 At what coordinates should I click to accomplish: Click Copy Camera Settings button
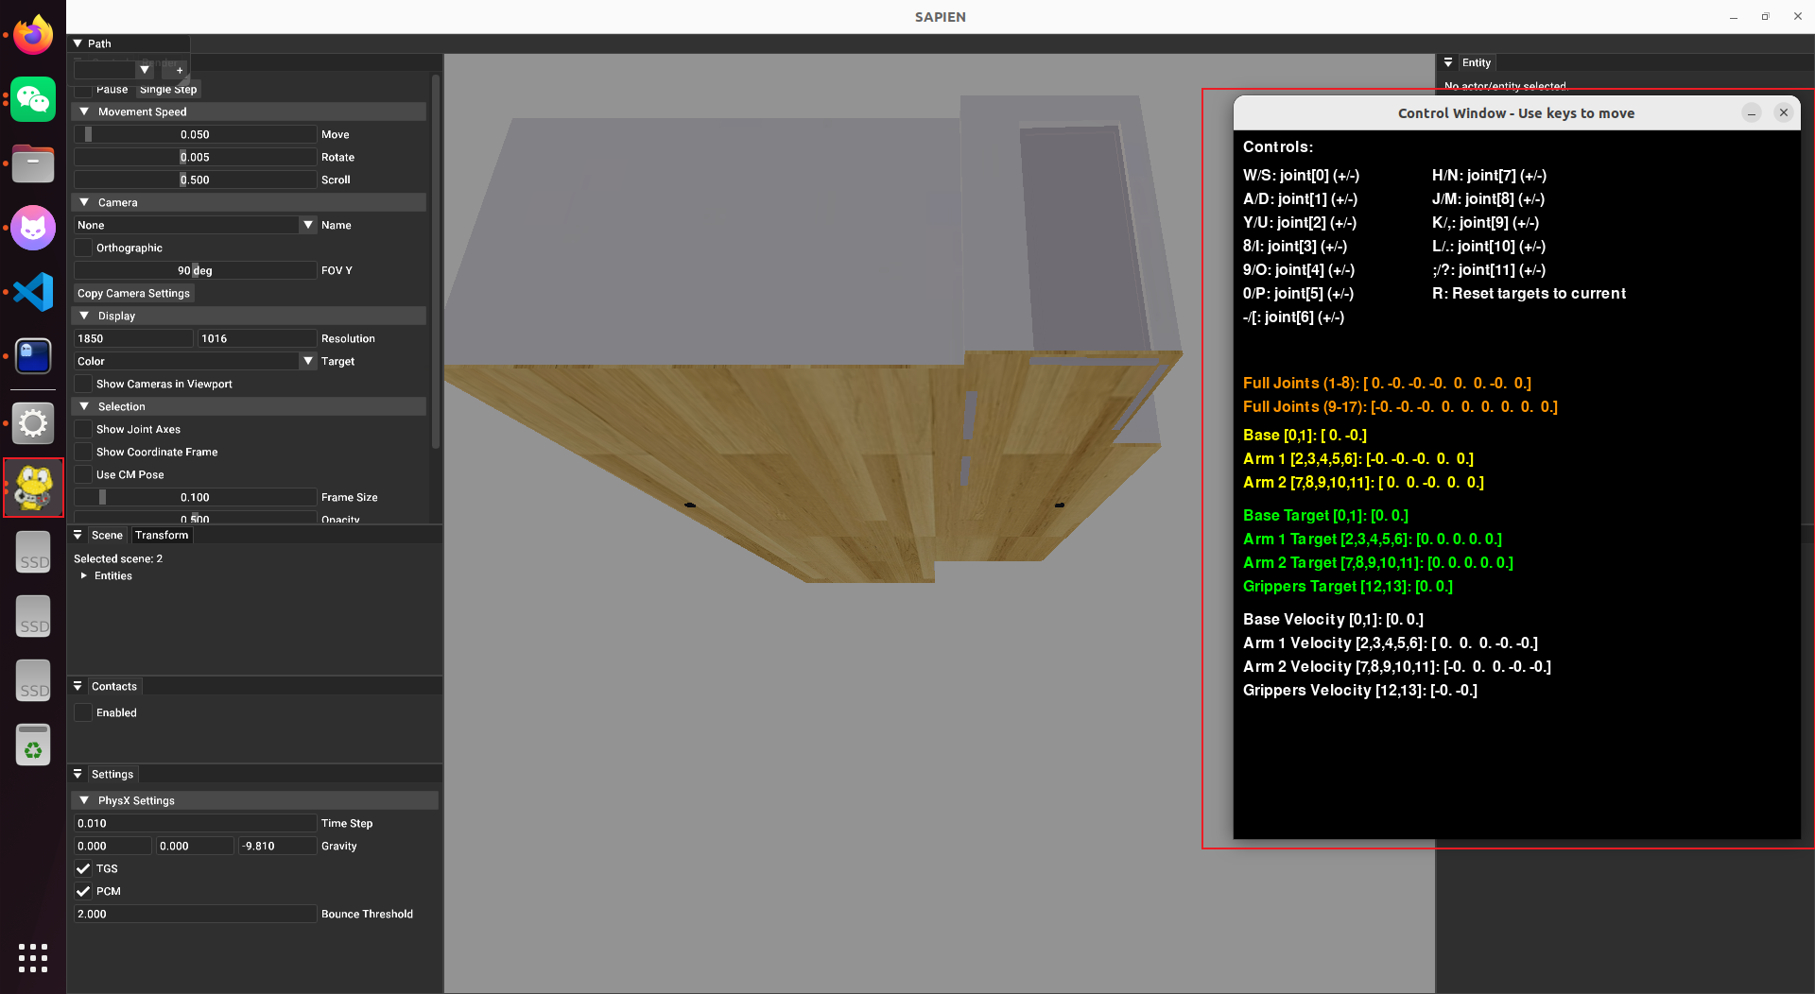click(x=133, y=293)
